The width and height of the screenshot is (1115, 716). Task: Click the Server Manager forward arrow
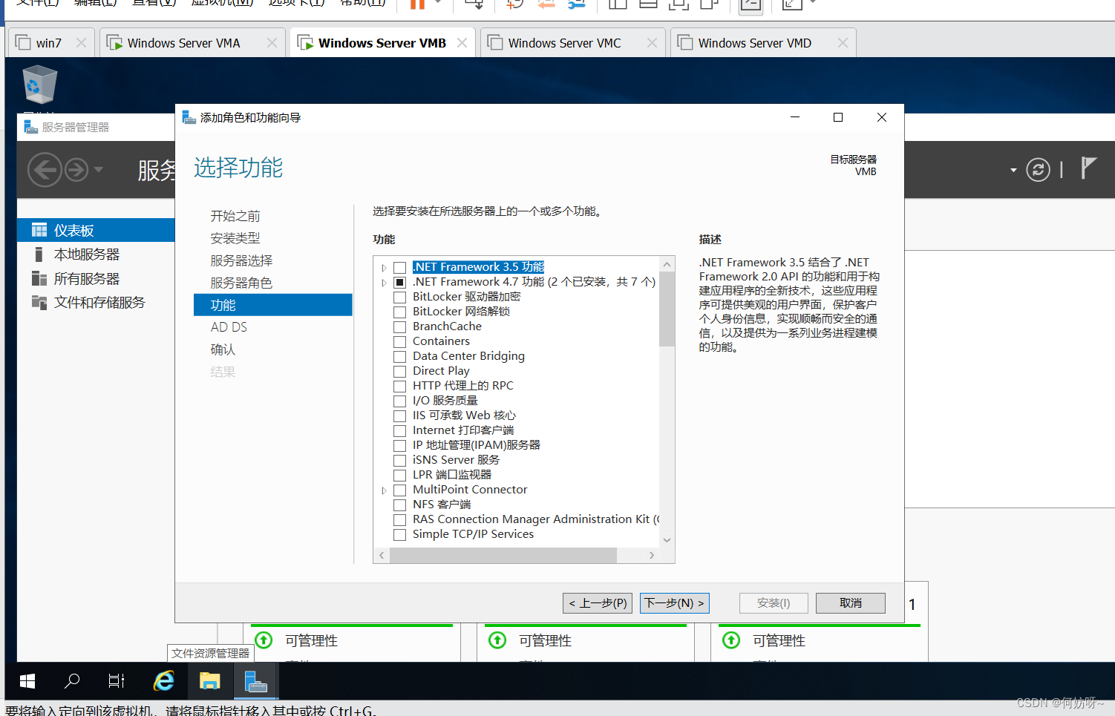tap(76, 170)
